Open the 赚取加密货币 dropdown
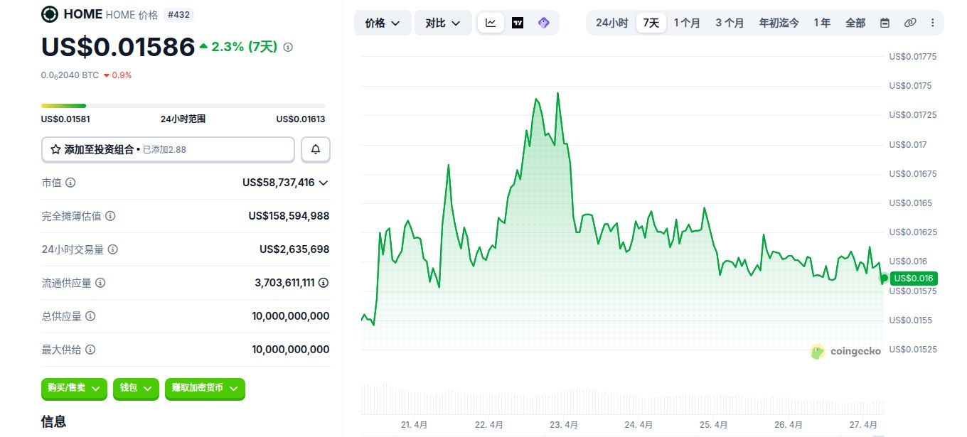This screenshot has width=967, height=437. click(x=205, y=388)
